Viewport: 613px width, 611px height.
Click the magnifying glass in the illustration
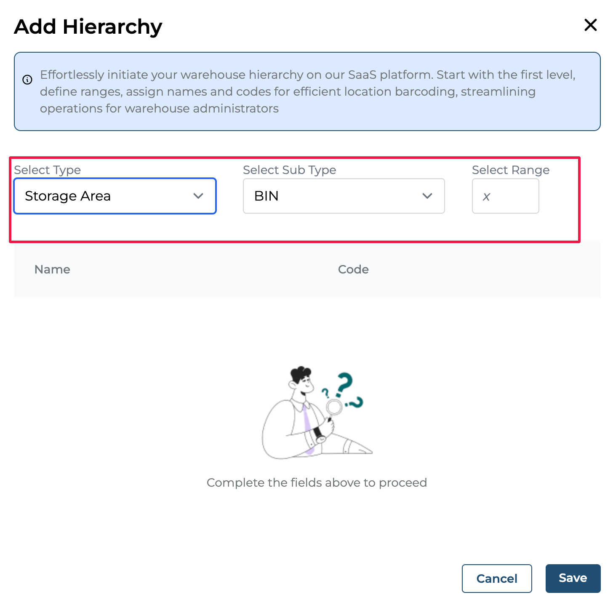click(x=334, y=407)
